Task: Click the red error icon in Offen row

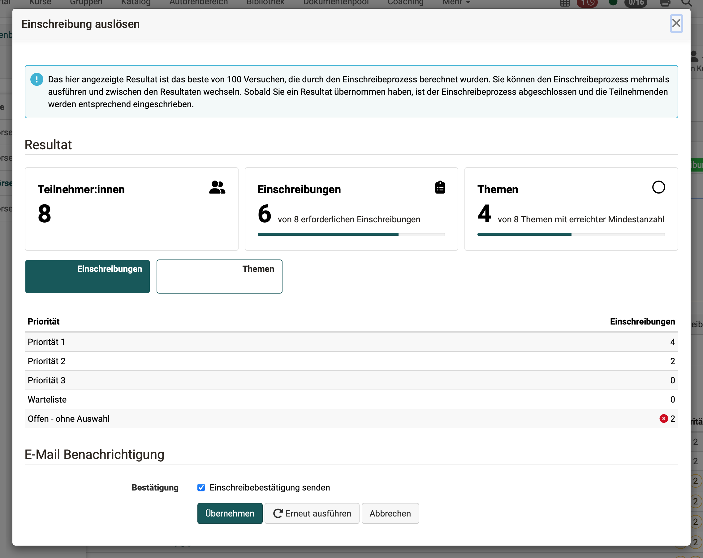Action: [x=663, y=419]
